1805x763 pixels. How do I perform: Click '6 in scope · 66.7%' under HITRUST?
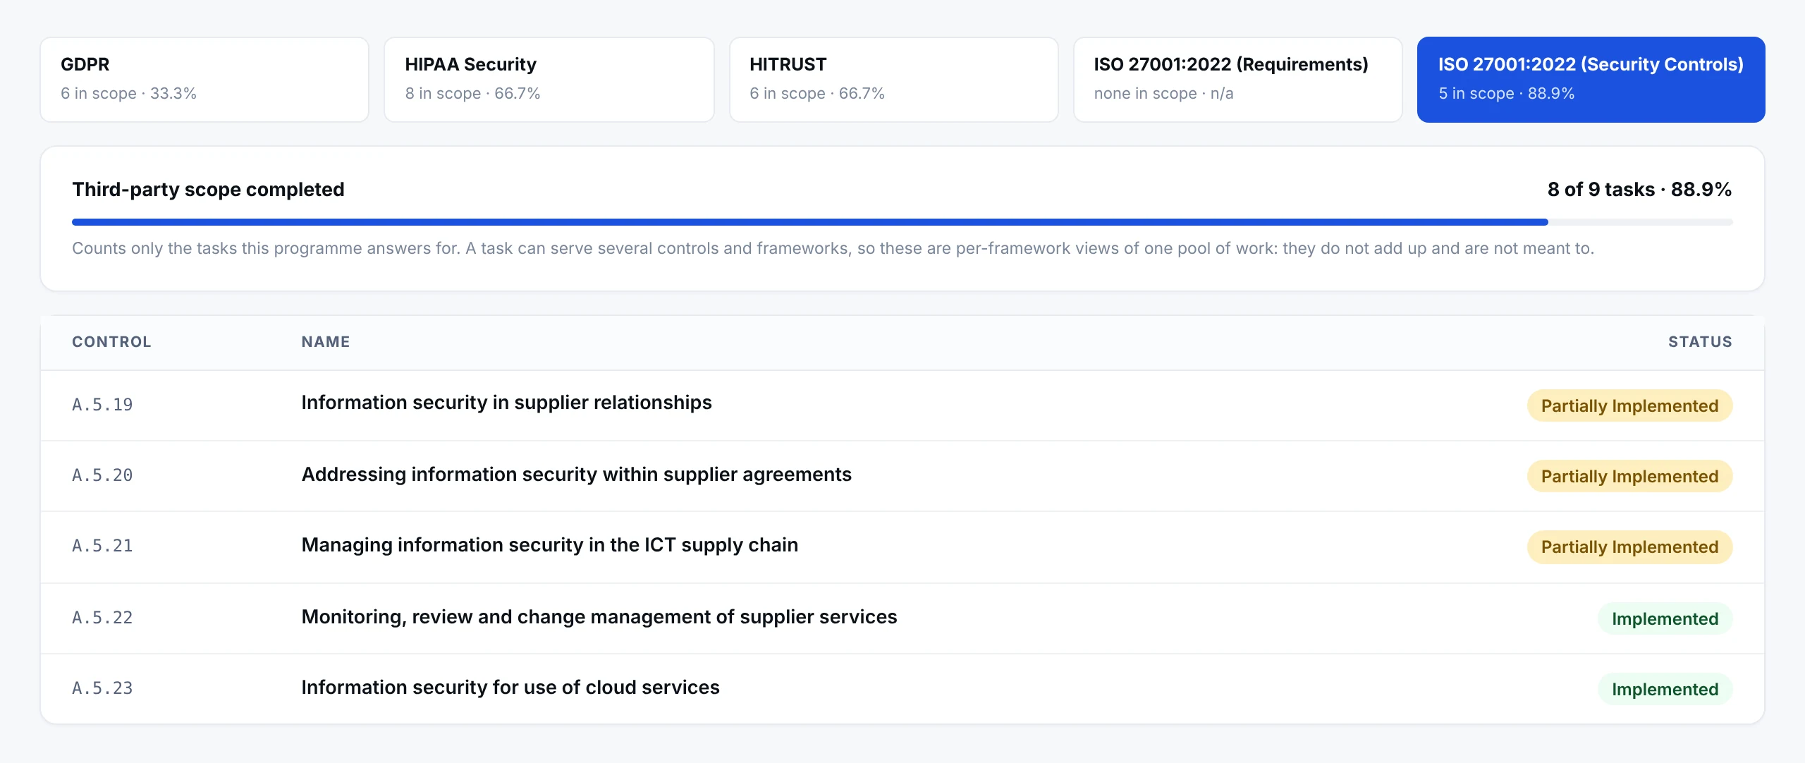point(816,93)
